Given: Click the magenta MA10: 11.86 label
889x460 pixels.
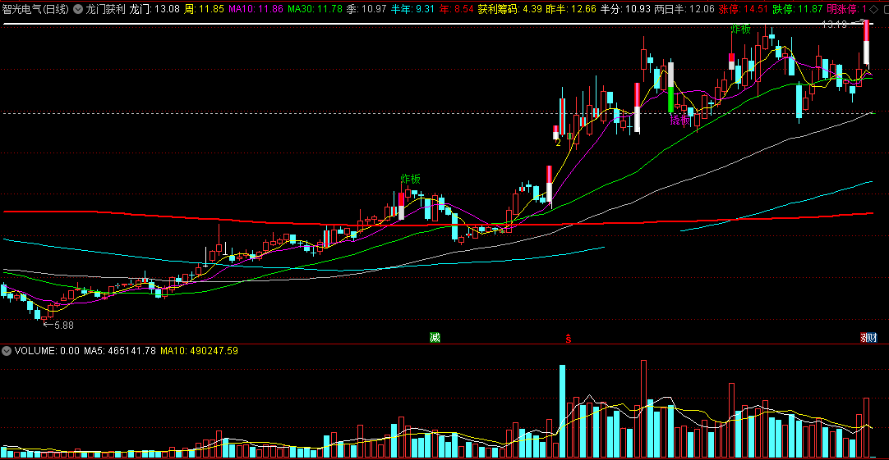Looking at the screenshot, I should 256,9.
